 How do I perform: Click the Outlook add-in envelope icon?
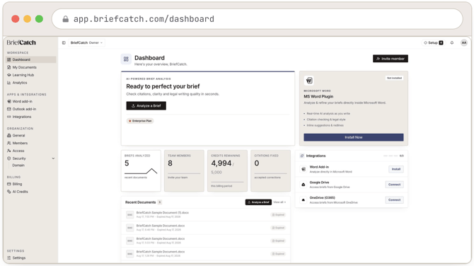point(8,109)
